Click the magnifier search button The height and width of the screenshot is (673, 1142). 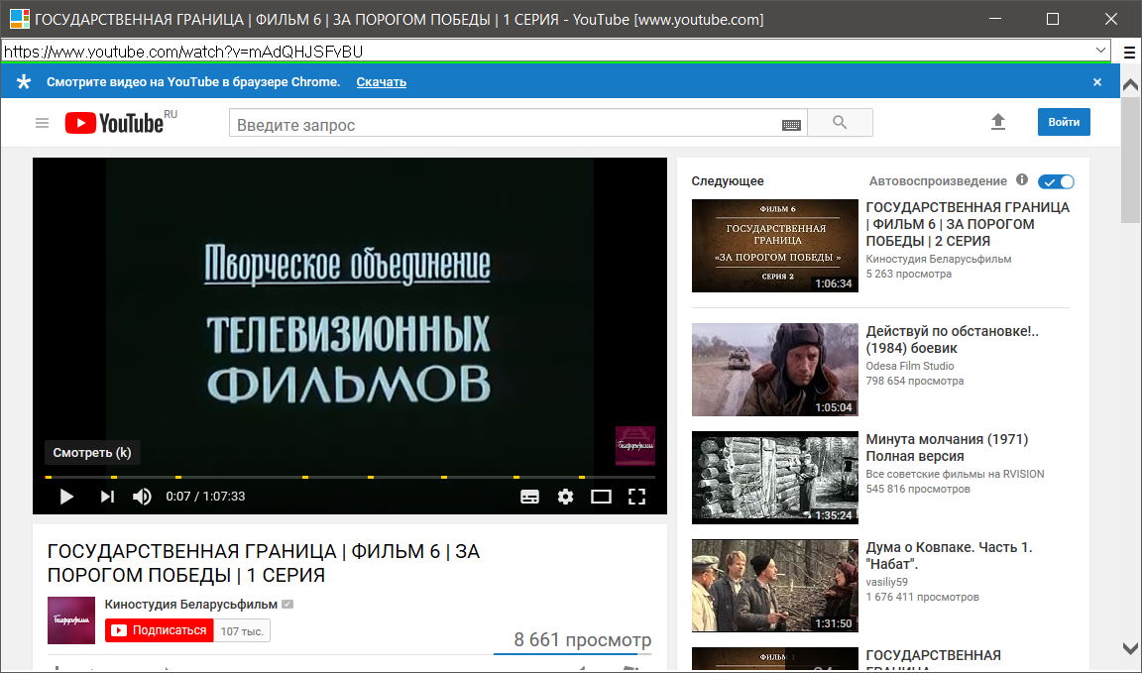coord(840,122)
